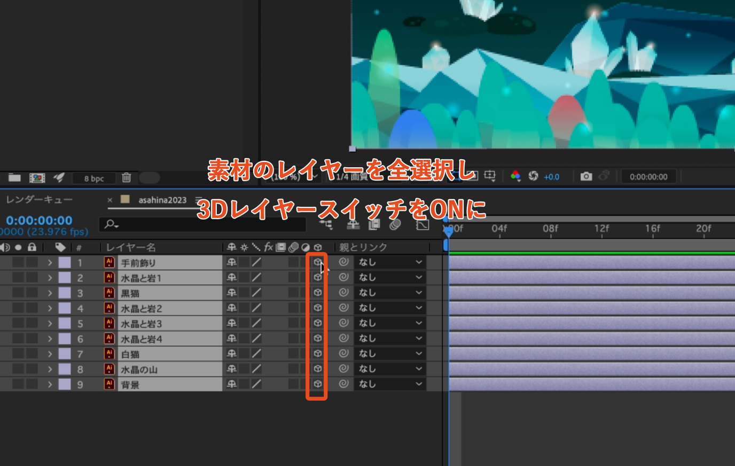Open the parent dropdown for 水晶の山
735x466 pixels.
pyautogui.click(x=390, y=369)
